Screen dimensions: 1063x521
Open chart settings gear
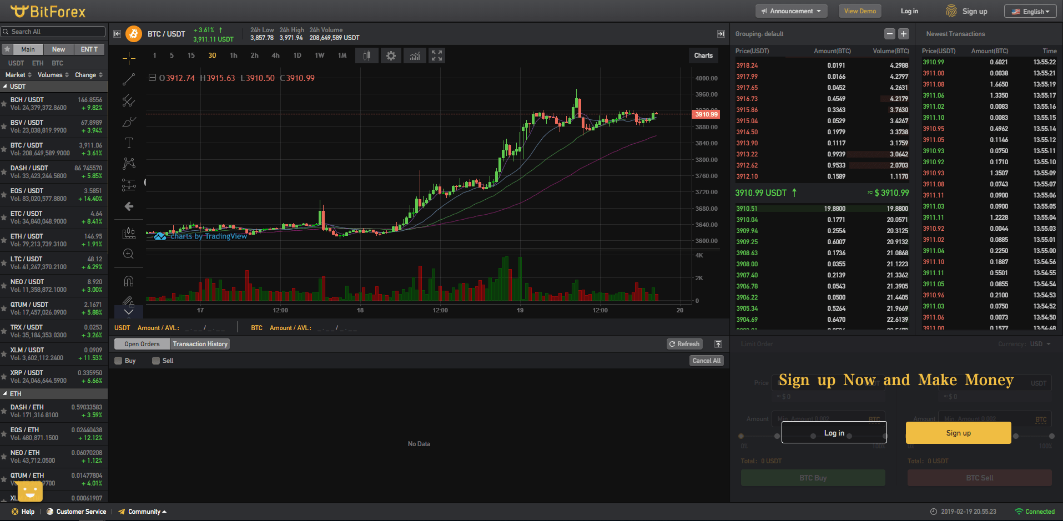click(x=391, y=55)
